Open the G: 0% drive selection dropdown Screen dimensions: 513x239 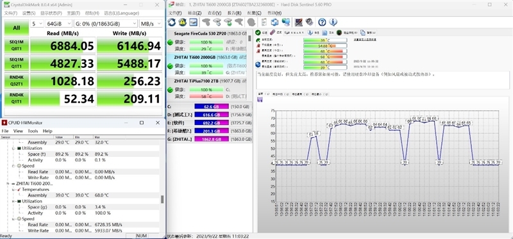(x=106, y=24)
